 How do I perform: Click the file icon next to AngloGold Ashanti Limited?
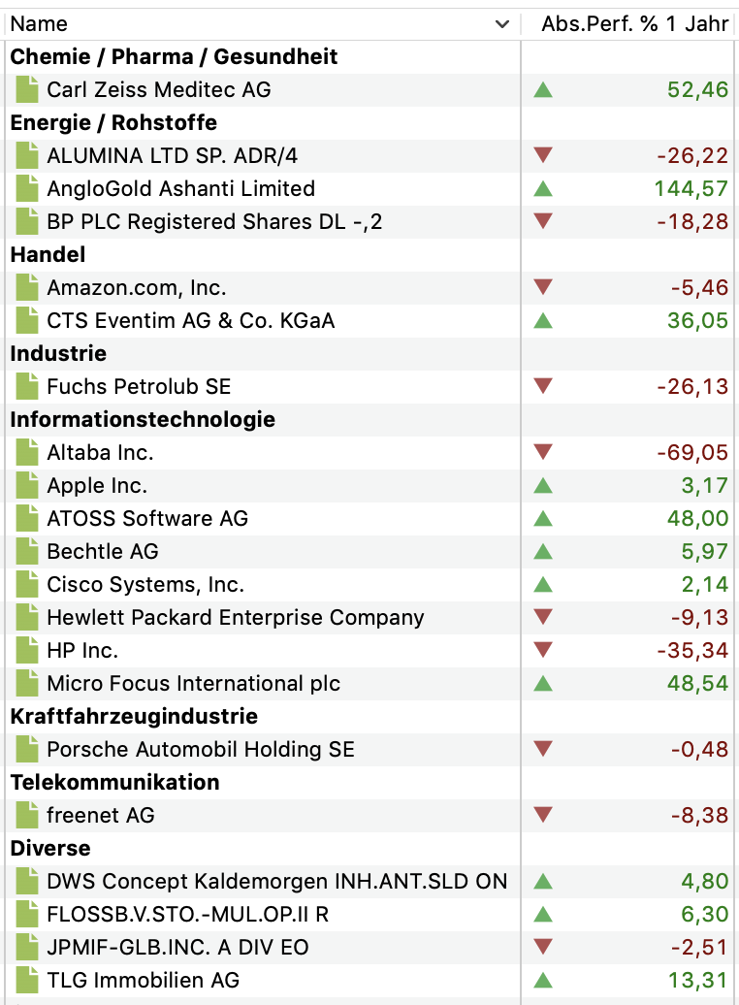click(27, 189)
